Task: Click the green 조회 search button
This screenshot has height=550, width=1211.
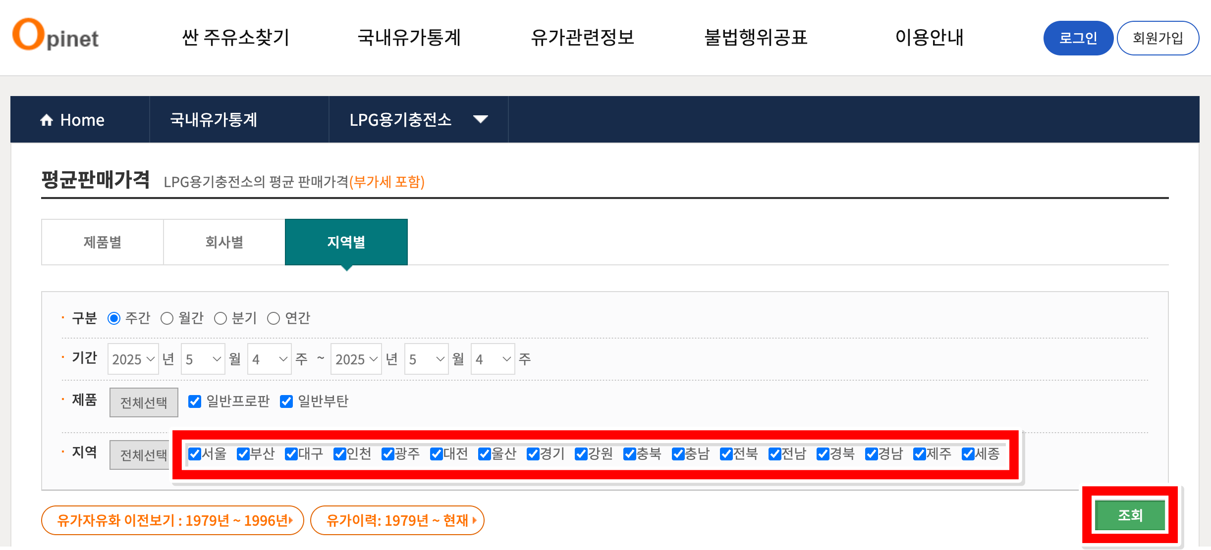Action: tap(1130, 515)
